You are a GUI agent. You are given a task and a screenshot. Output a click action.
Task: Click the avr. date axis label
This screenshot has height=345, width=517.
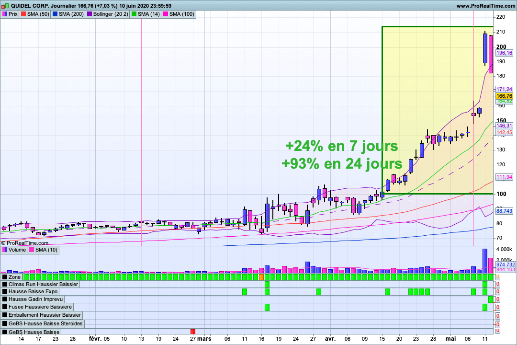tap(330, 339)
